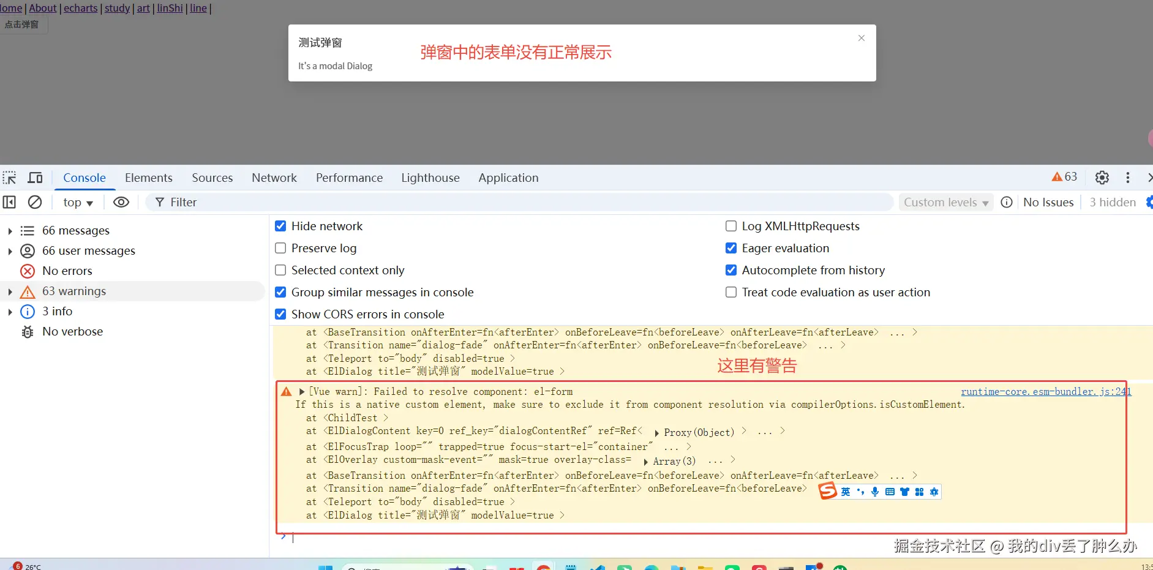The width and height of the screenshot is (1153, 570).
Task: Click the 63 warnings badge icon
Action: point(1064,177)
